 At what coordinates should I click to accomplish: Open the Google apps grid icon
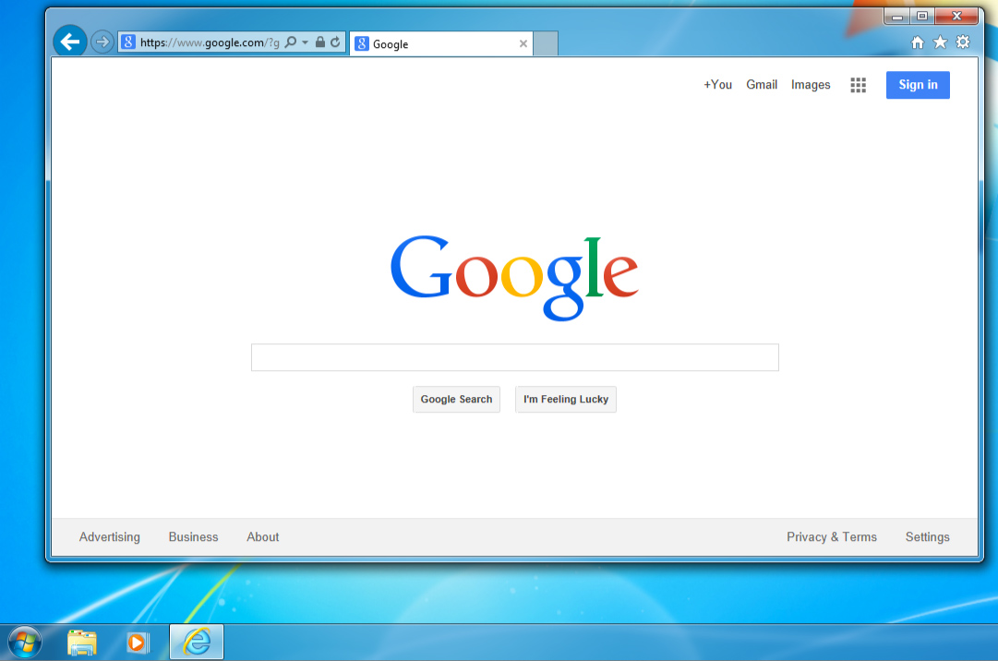(x=858, y=85)
